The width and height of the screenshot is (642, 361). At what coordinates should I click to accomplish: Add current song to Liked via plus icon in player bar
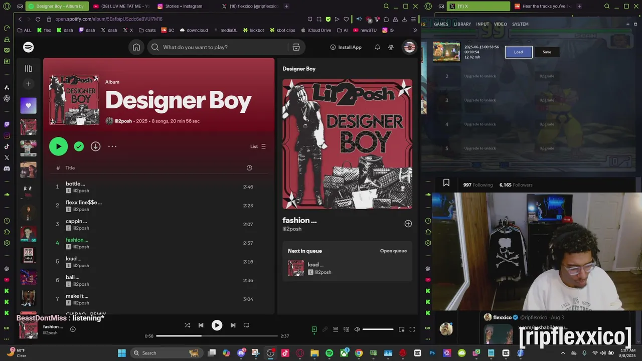click(x=73, y=329)
